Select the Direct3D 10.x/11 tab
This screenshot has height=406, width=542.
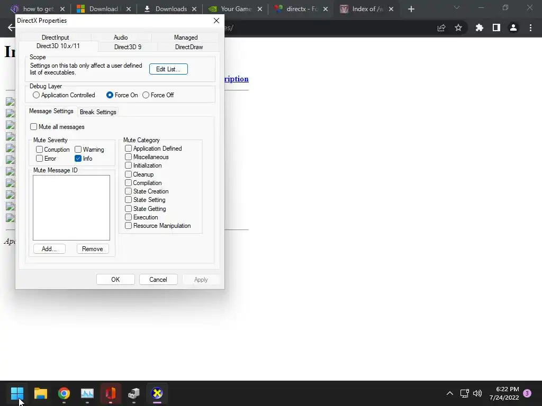click(58, 46)
